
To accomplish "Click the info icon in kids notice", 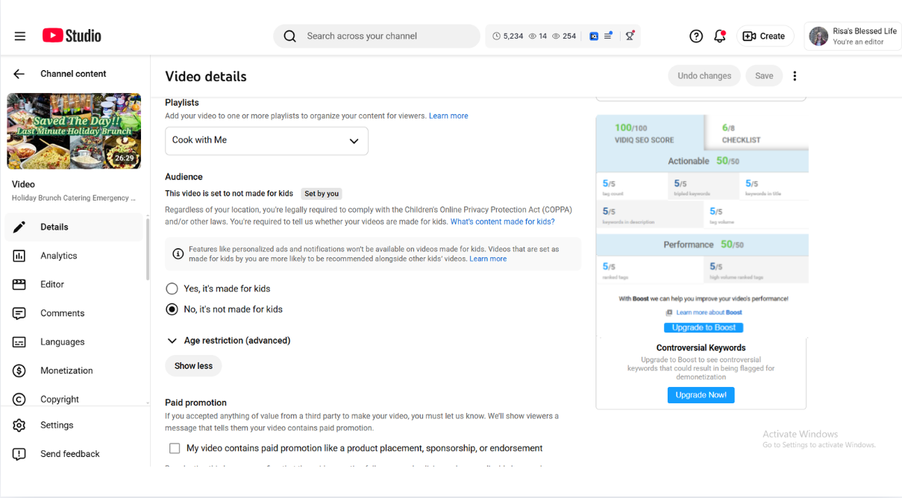I will (x=178, y=253).
